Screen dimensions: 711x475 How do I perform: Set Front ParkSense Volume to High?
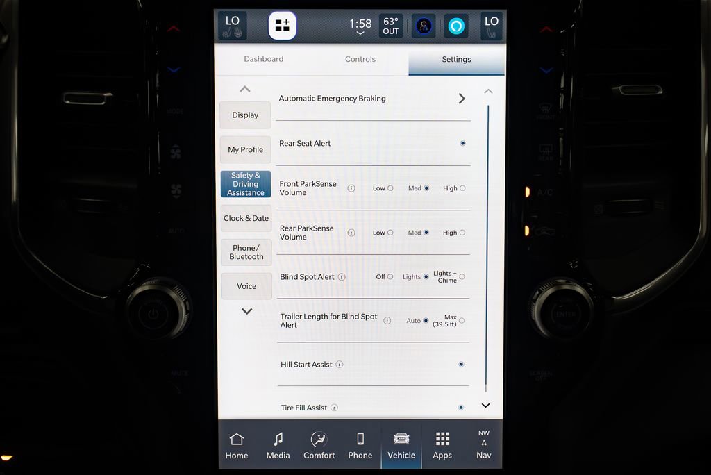[x=462, y=188]
